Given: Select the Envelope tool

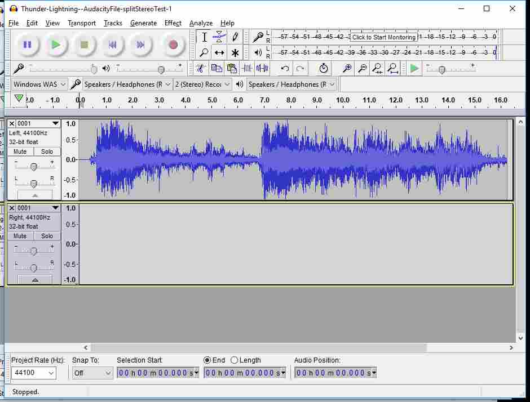Looking at the screenshot, I should pos(219,37).
